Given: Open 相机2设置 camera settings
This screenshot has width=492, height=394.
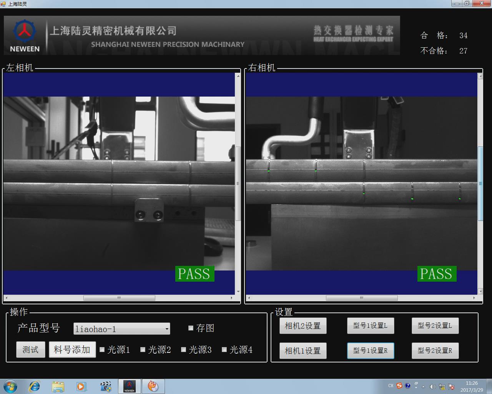Looking at the screenshot, I should coord(303,326).
